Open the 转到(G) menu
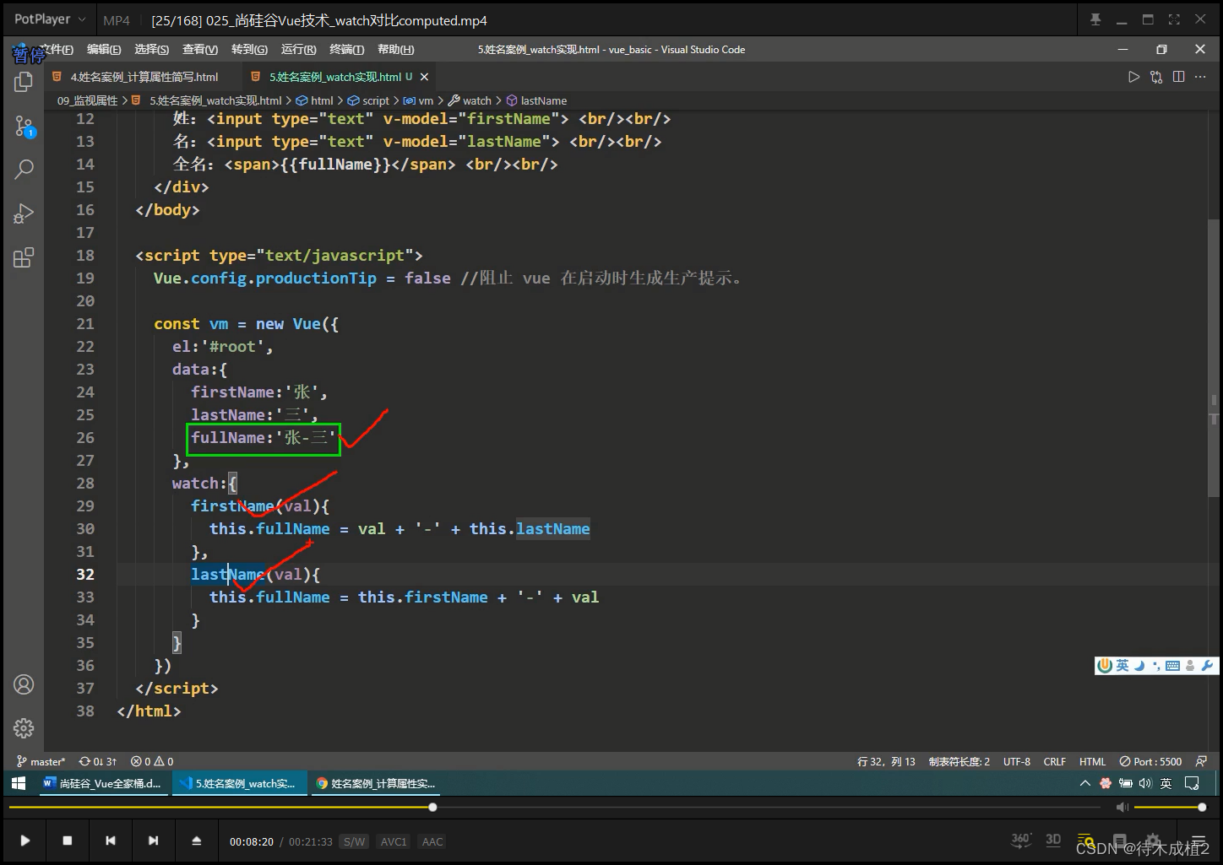Image resolution: width=1223 pixels, height=865 pixels. pyautogui.click(x=249, y=50)
